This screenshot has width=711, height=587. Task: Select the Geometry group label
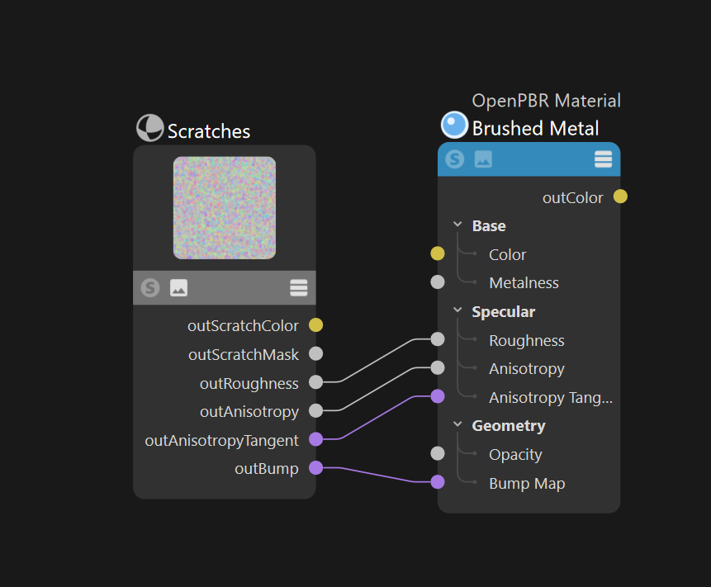pyautogui.click(x=509, y=426)
